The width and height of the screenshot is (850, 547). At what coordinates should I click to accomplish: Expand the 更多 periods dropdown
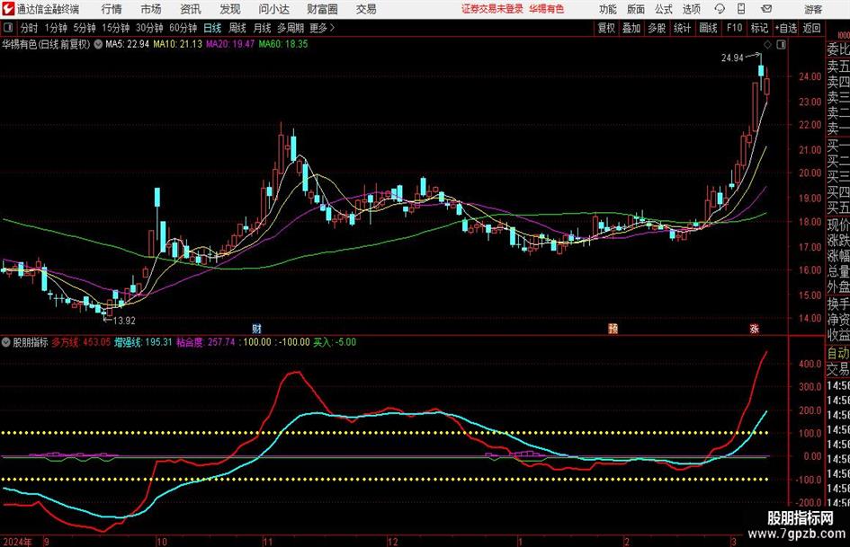click(x=318, y=28)
